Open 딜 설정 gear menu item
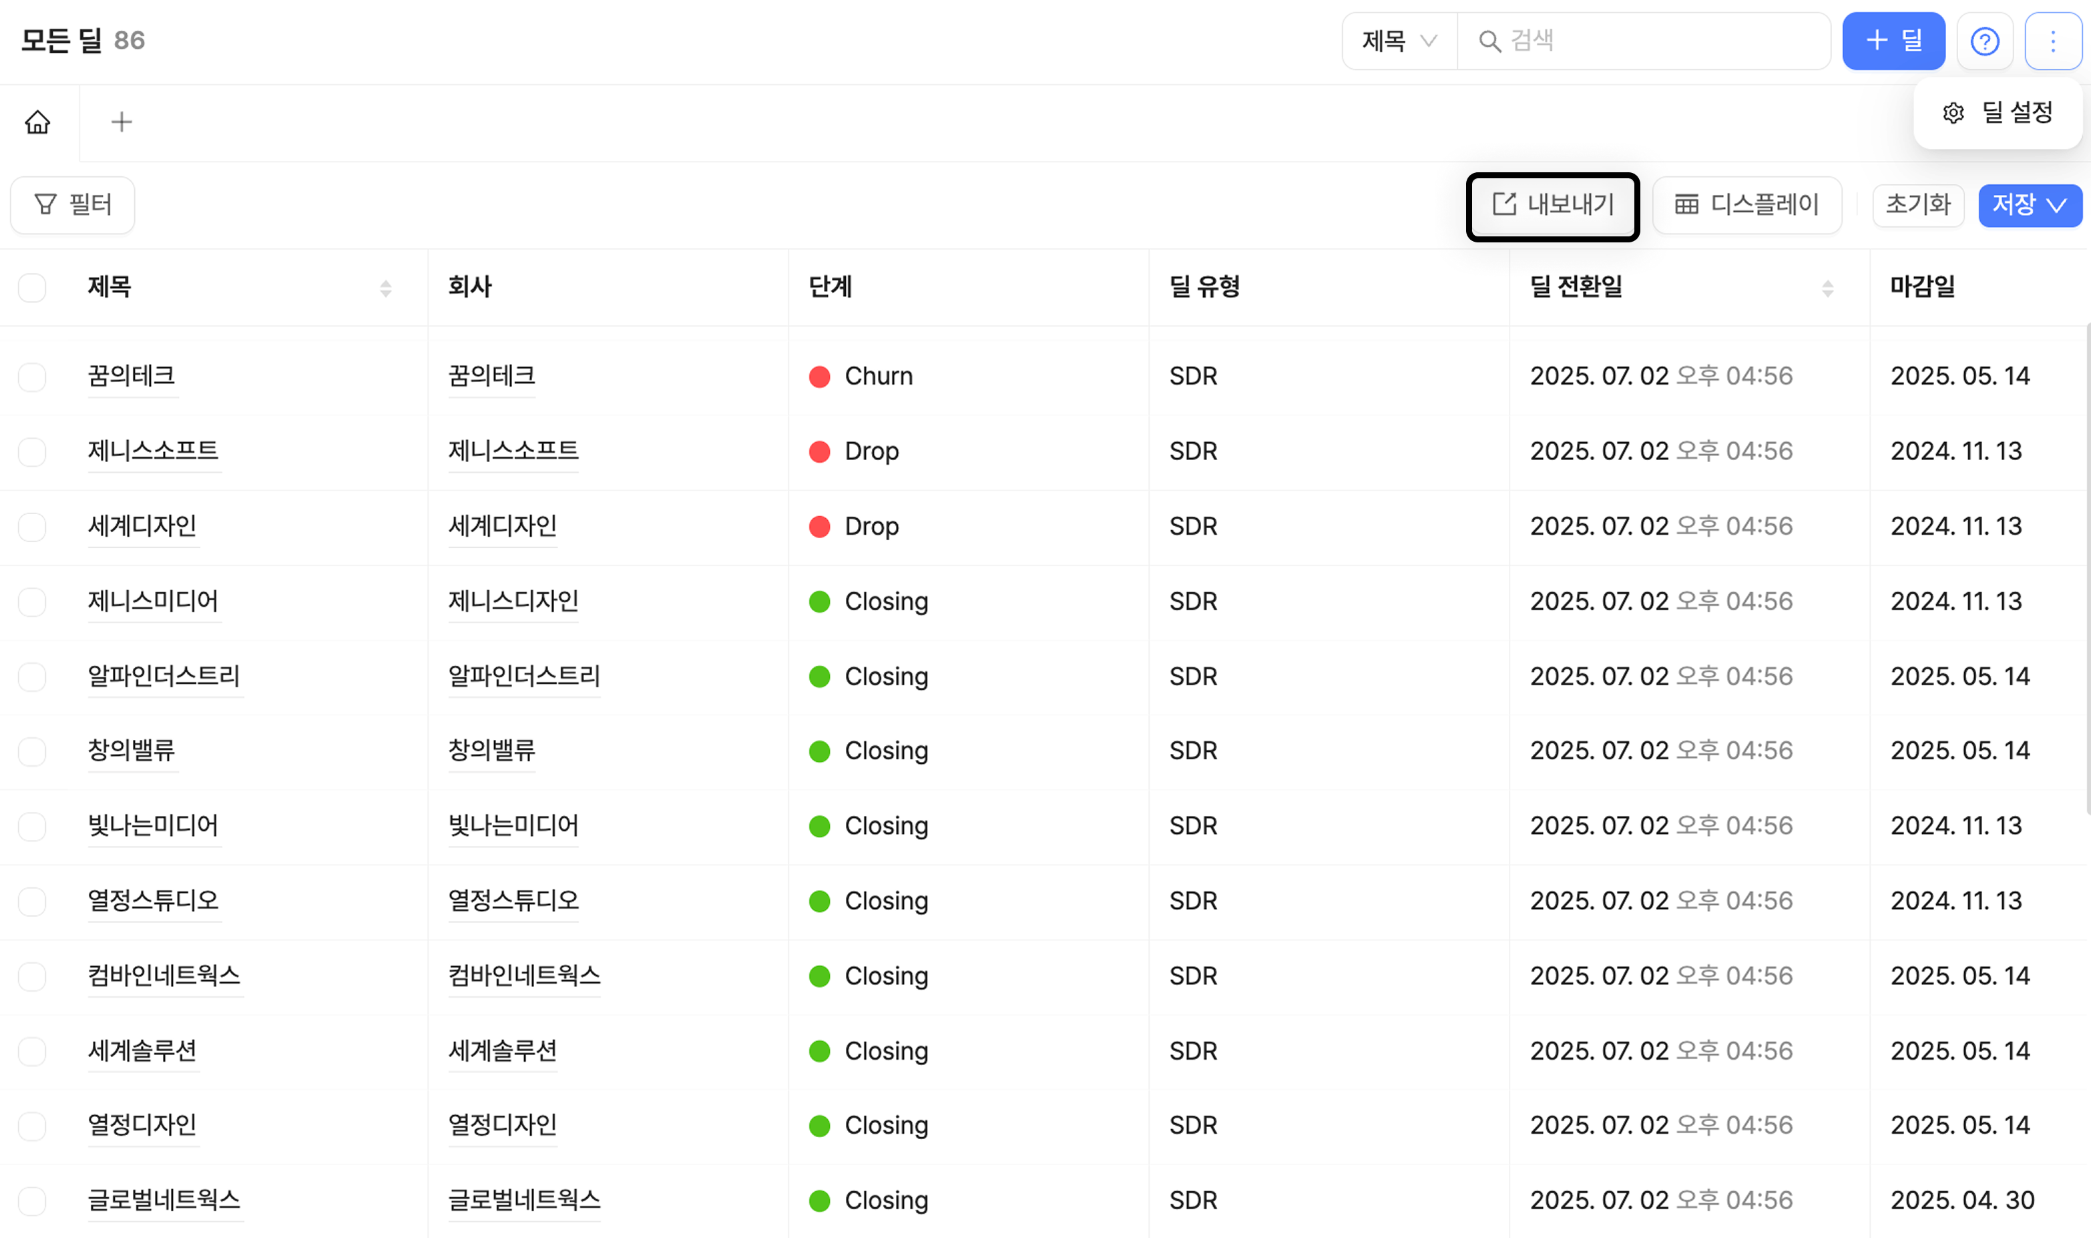Screen dimensions: 2091x1238 click(x=1998, y=113)
